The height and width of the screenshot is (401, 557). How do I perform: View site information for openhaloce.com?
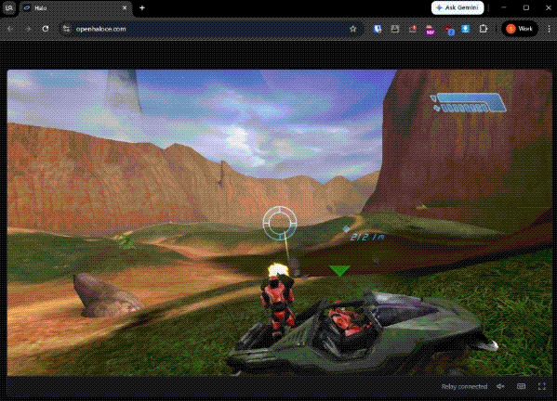click(66, 29)
